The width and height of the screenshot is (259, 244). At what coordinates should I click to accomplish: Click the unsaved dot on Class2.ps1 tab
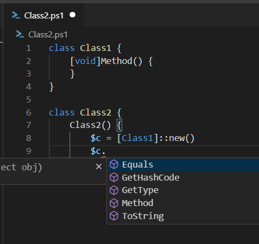coord(73,15)
